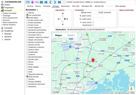The height and width of the screenshot is (95, 136).
Task: Check the South exposure checkbox
Action: (x=62, y=22)
